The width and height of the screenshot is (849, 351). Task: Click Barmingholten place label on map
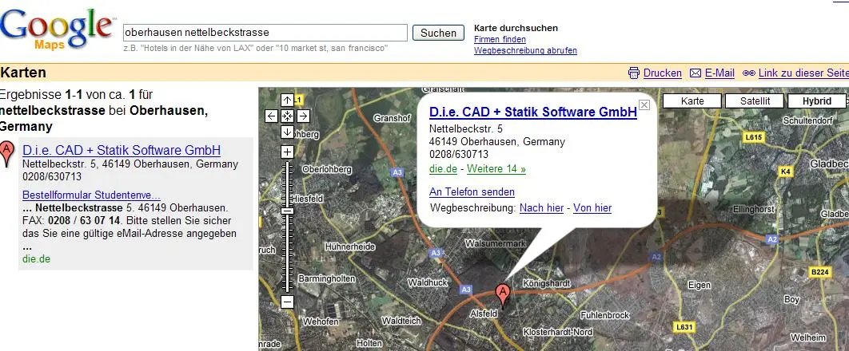(x=327, y=278)
